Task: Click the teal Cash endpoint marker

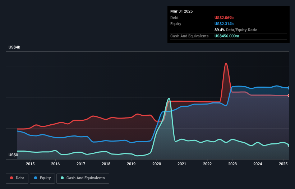Action: [x=289, y=145]
